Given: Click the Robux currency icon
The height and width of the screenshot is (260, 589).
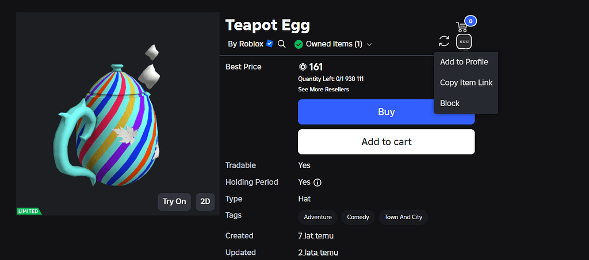Looking at the screenshot, I should coord(303,67).
